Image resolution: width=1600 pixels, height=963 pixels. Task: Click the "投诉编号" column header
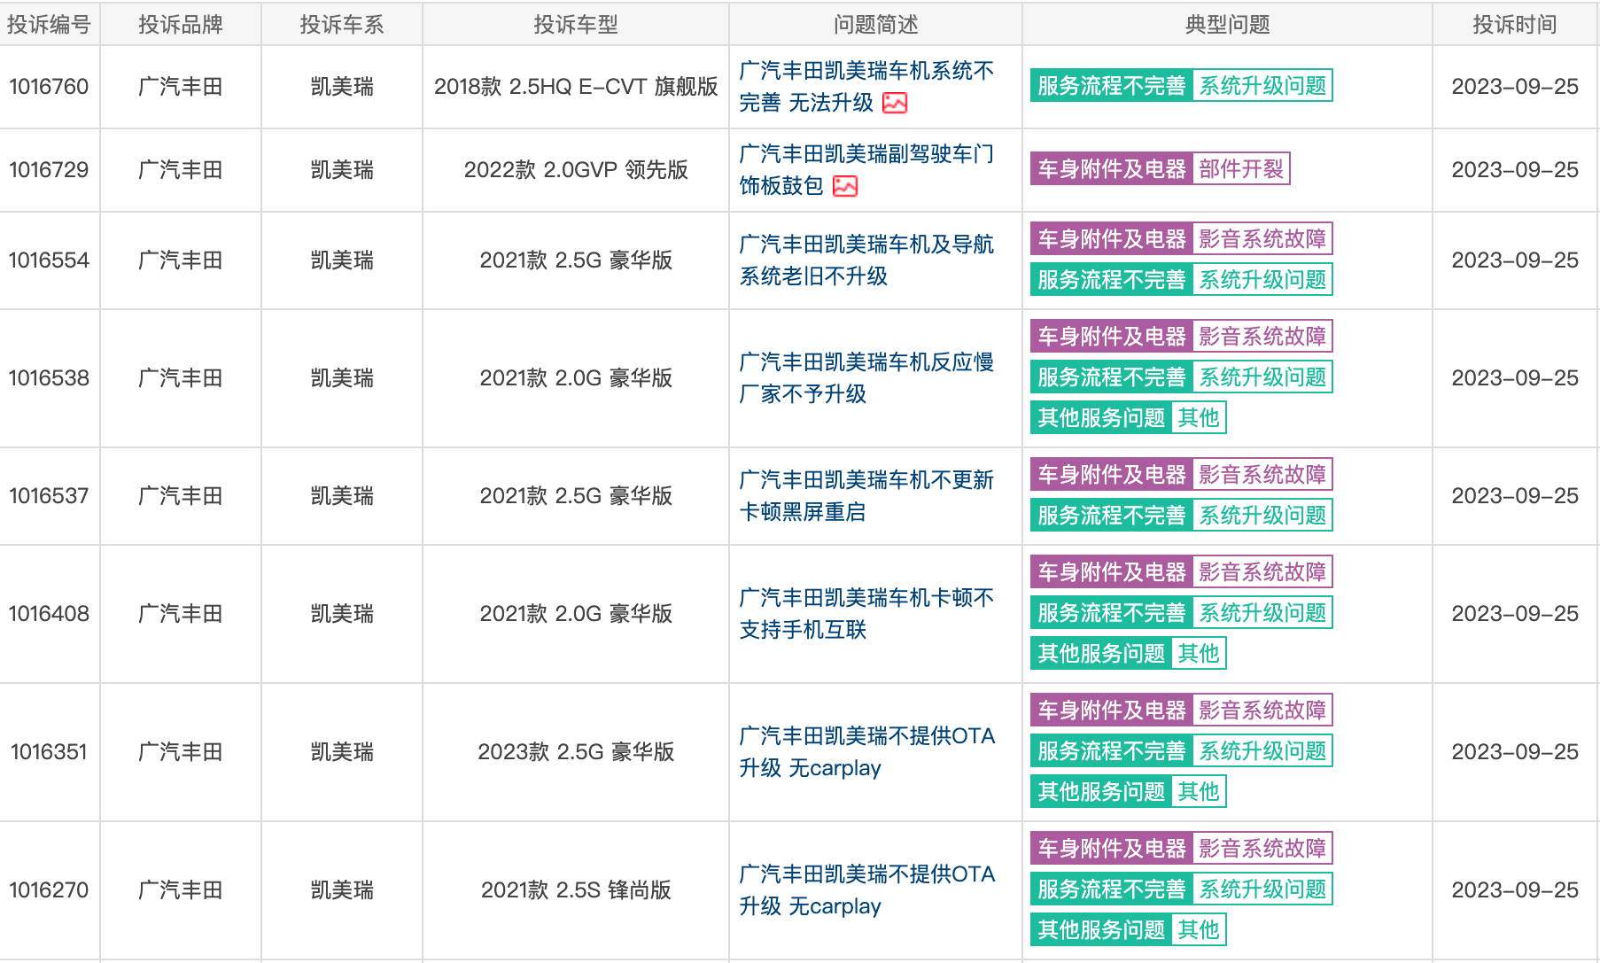tap(50, 25)
